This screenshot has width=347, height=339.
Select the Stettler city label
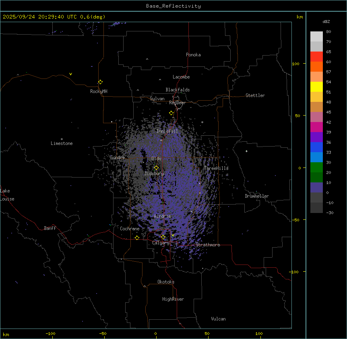(255, 95)
